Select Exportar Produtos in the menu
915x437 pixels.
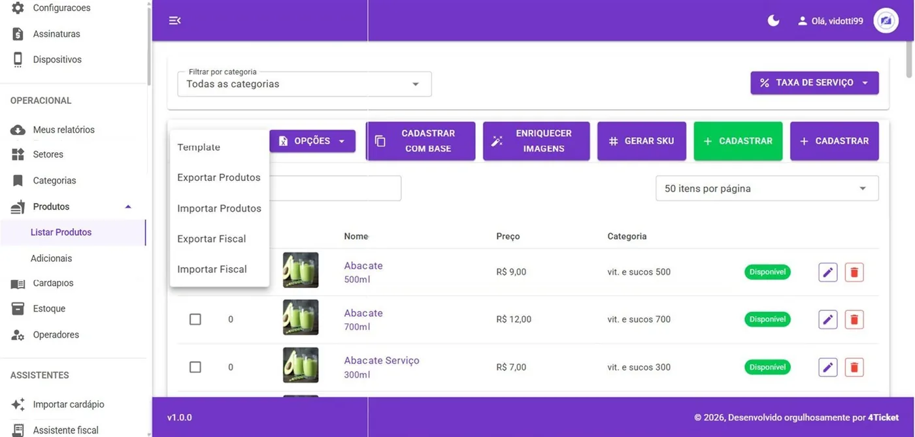pos(220,178)
